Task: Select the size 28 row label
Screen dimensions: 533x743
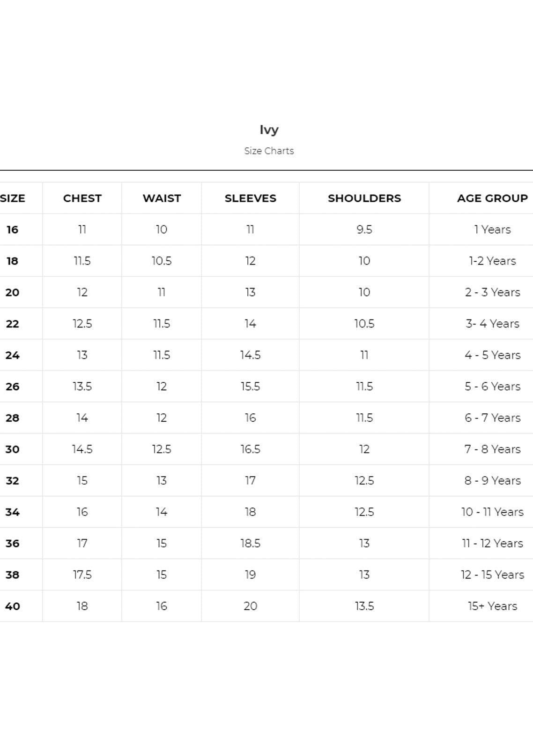Action: [x=12, y=418]
